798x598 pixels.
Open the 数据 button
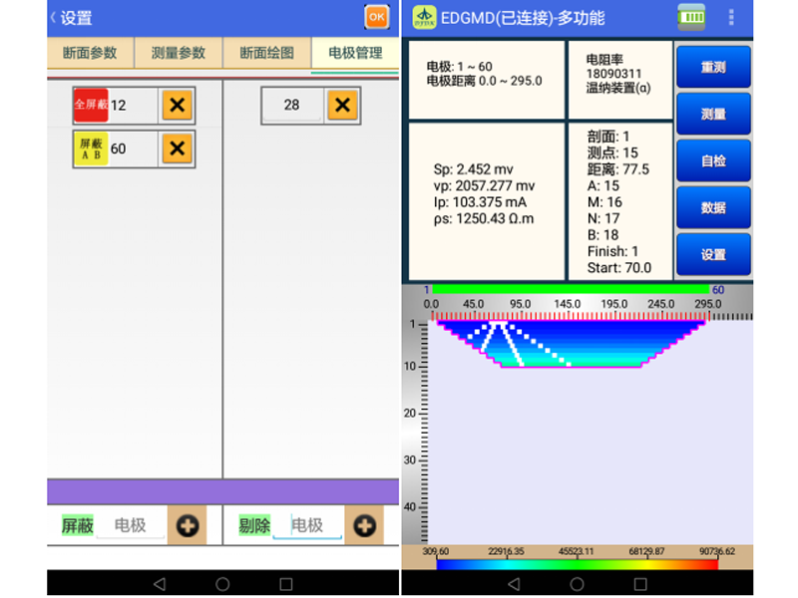713,207
